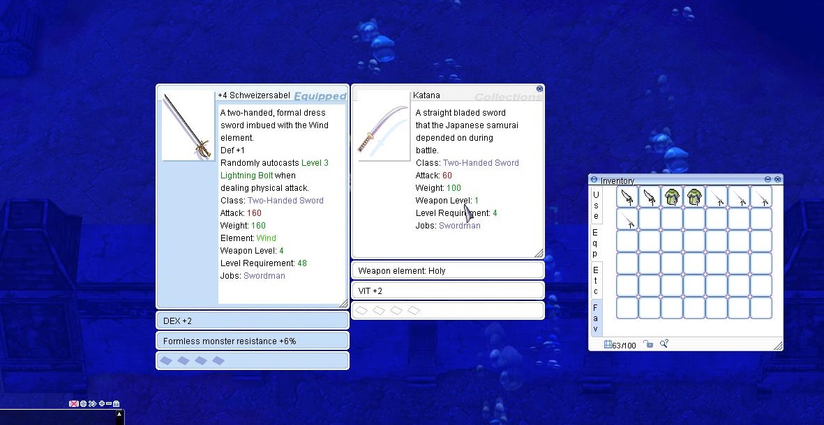Click the minus chat icon
Screen dimensions: 824x425
point(109,403)
